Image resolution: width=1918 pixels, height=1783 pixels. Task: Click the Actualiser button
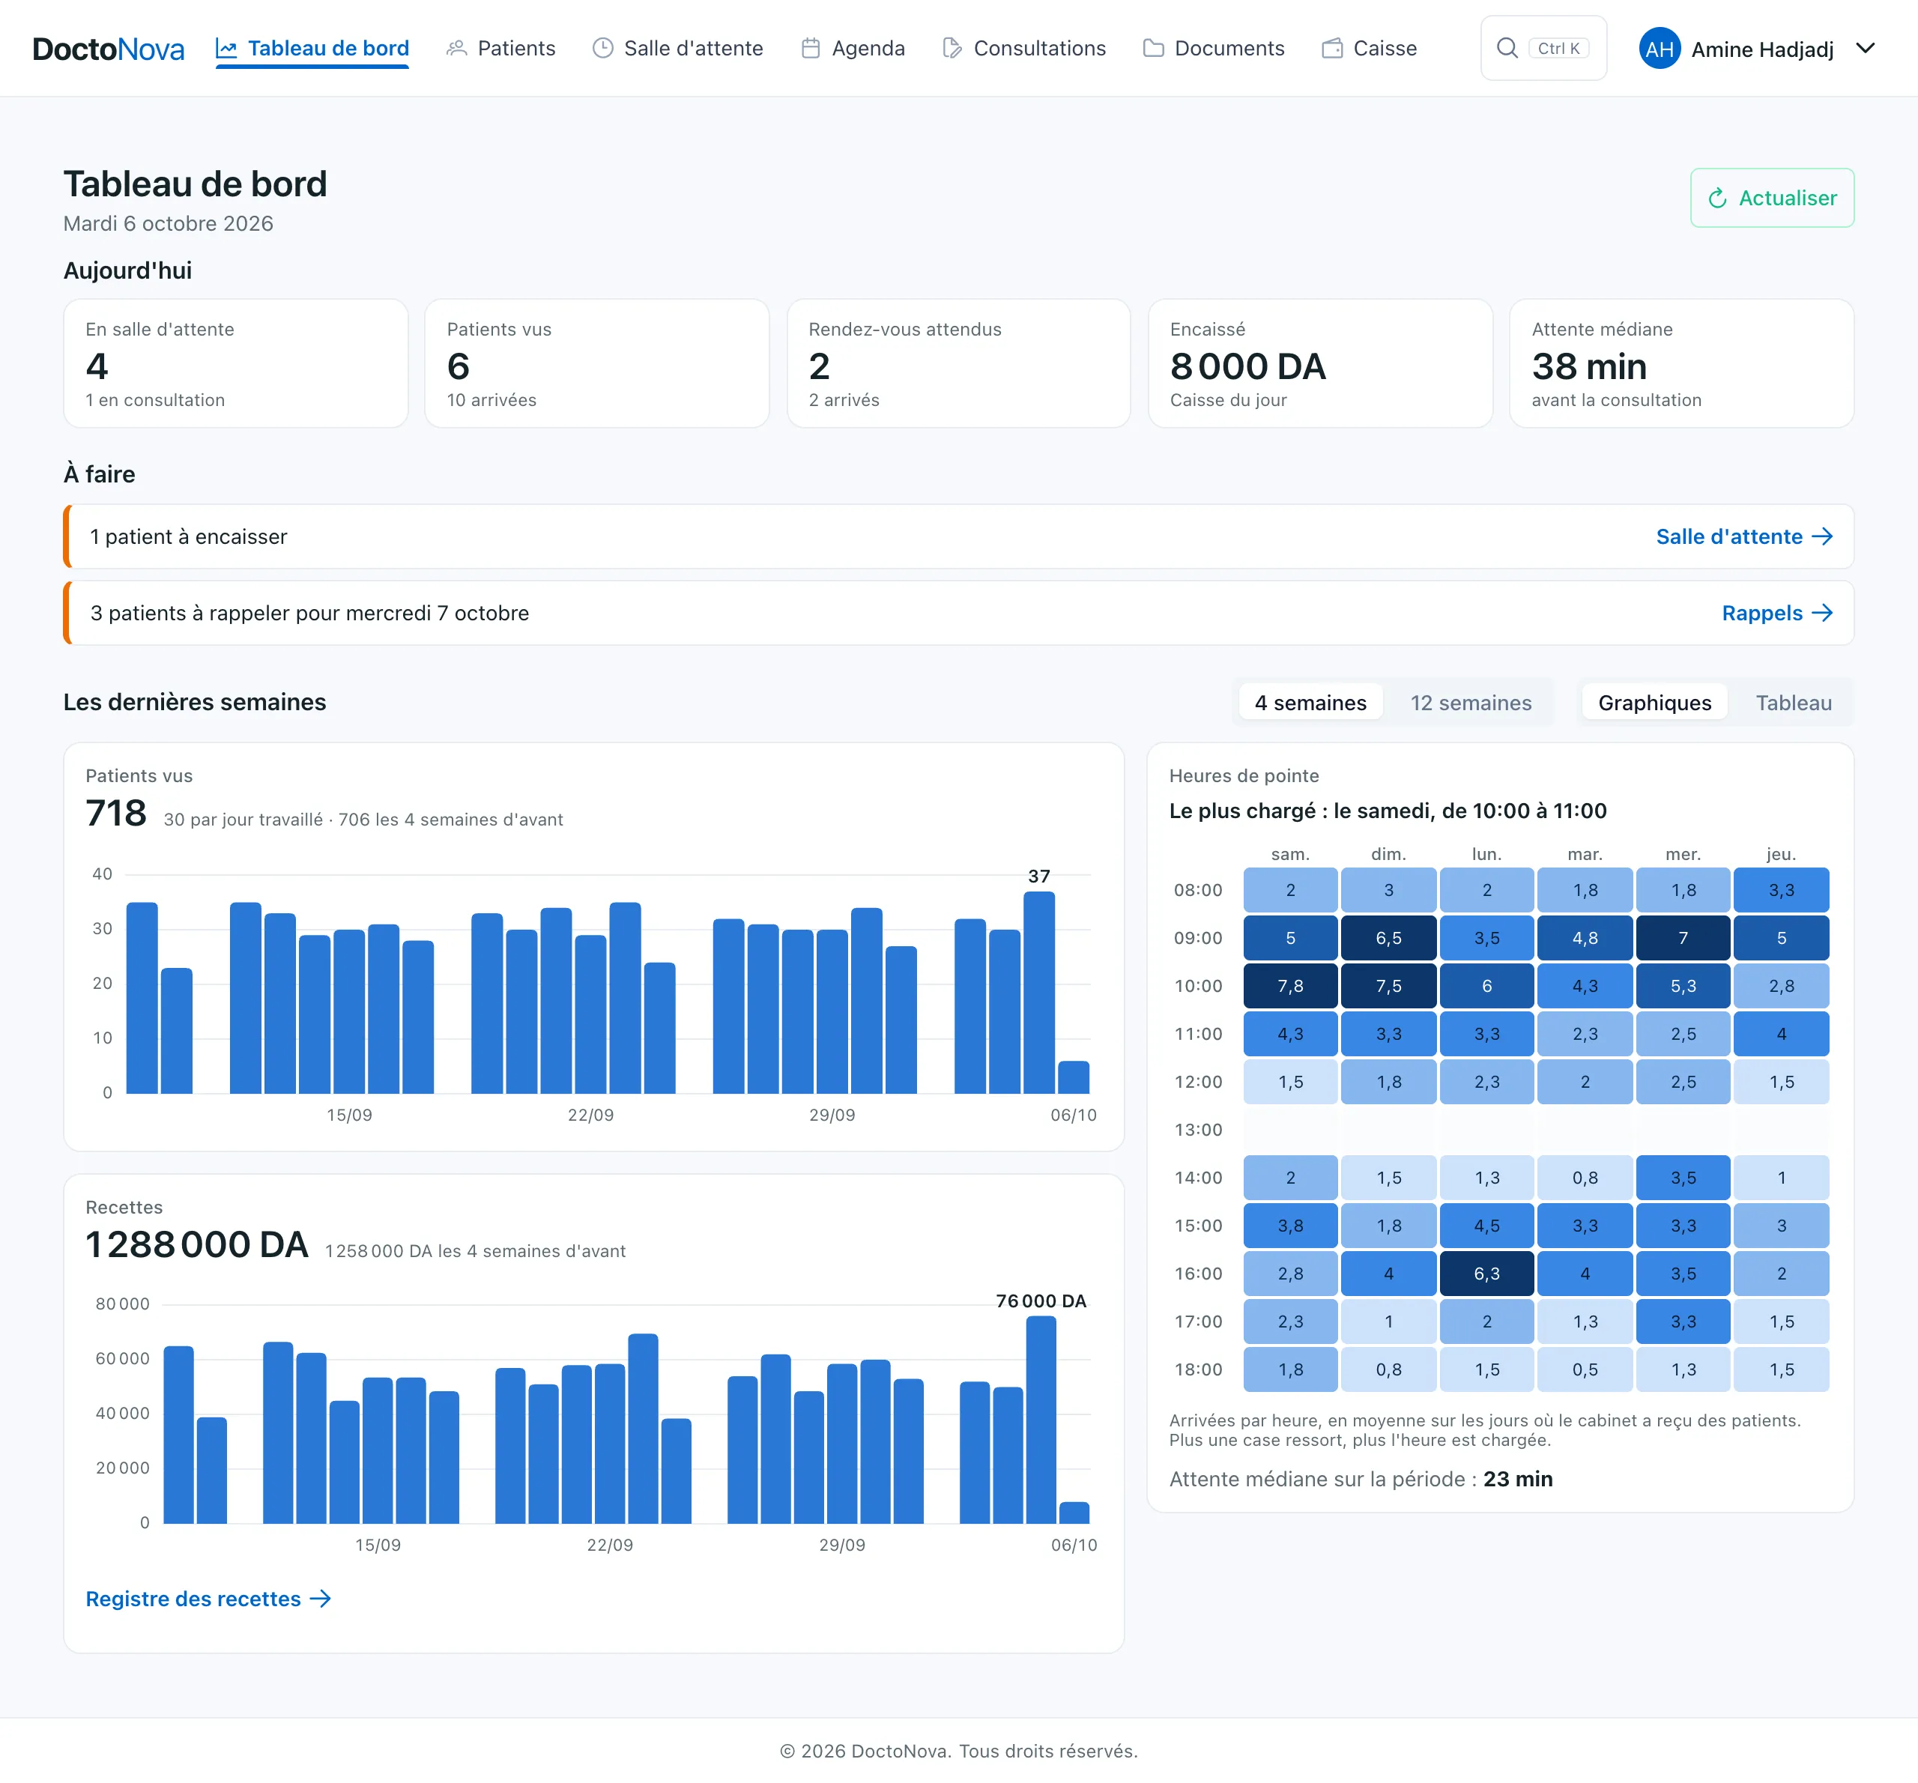(x=1771, y=198)
